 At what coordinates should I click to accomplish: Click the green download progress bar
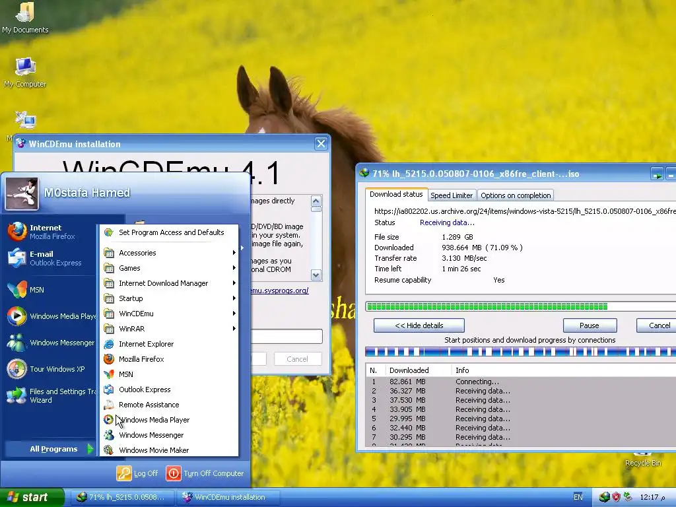tap(521, 306)
